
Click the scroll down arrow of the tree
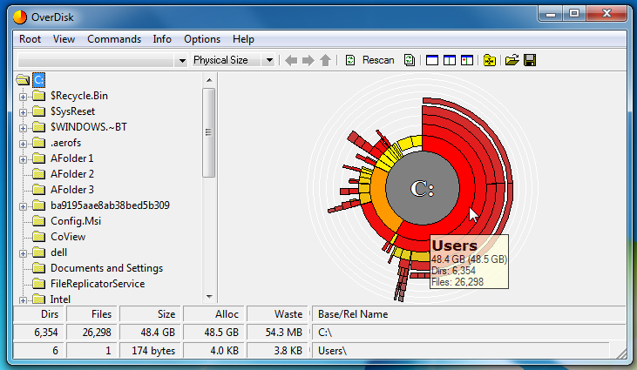point(209,297)
